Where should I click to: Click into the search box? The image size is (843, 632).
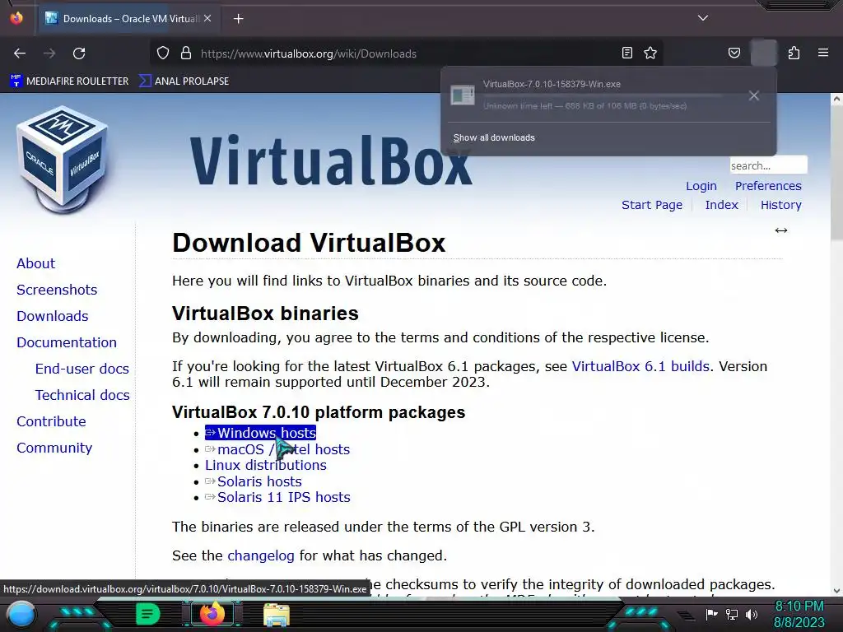click(768, 165)
